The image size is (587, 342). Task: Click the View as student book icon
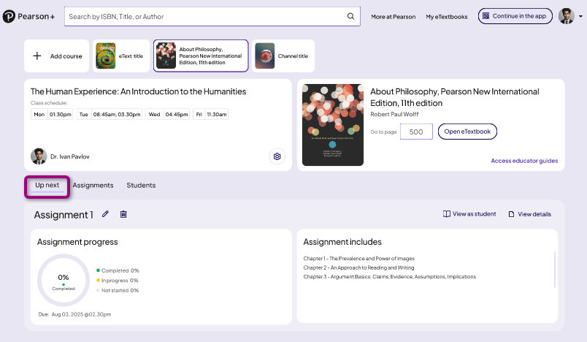coord(447,214)
